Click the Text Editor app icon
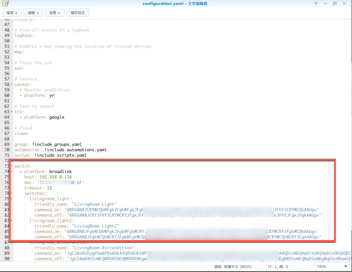Screen dimensions: 352x272 [x=6, y=4]
